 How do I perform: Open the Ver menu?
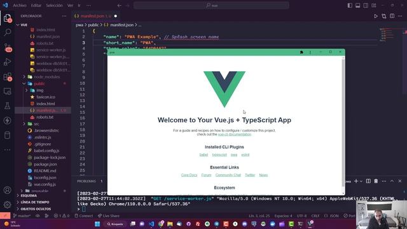pyautogui.click(x=70, y=6)
